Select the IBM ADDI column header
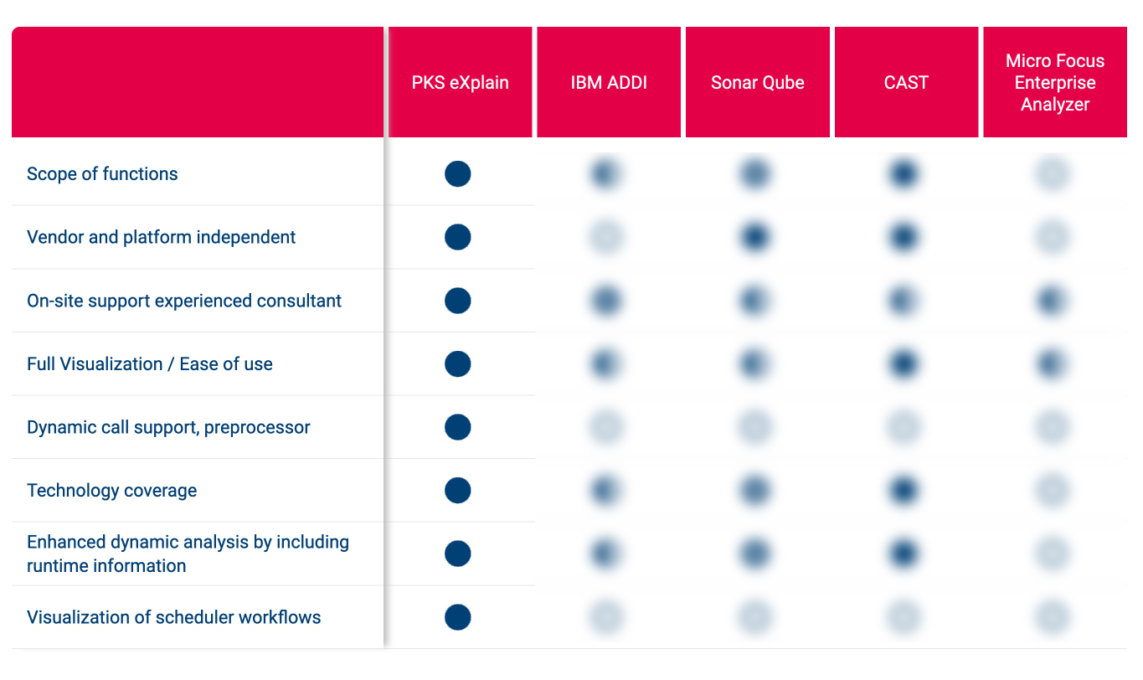The height and width of the screenshot is (680, 1143). click(609, 82)
